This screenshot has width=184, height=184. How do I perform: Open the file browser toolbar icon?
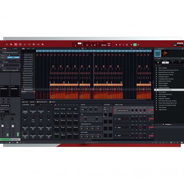[11, 44]
